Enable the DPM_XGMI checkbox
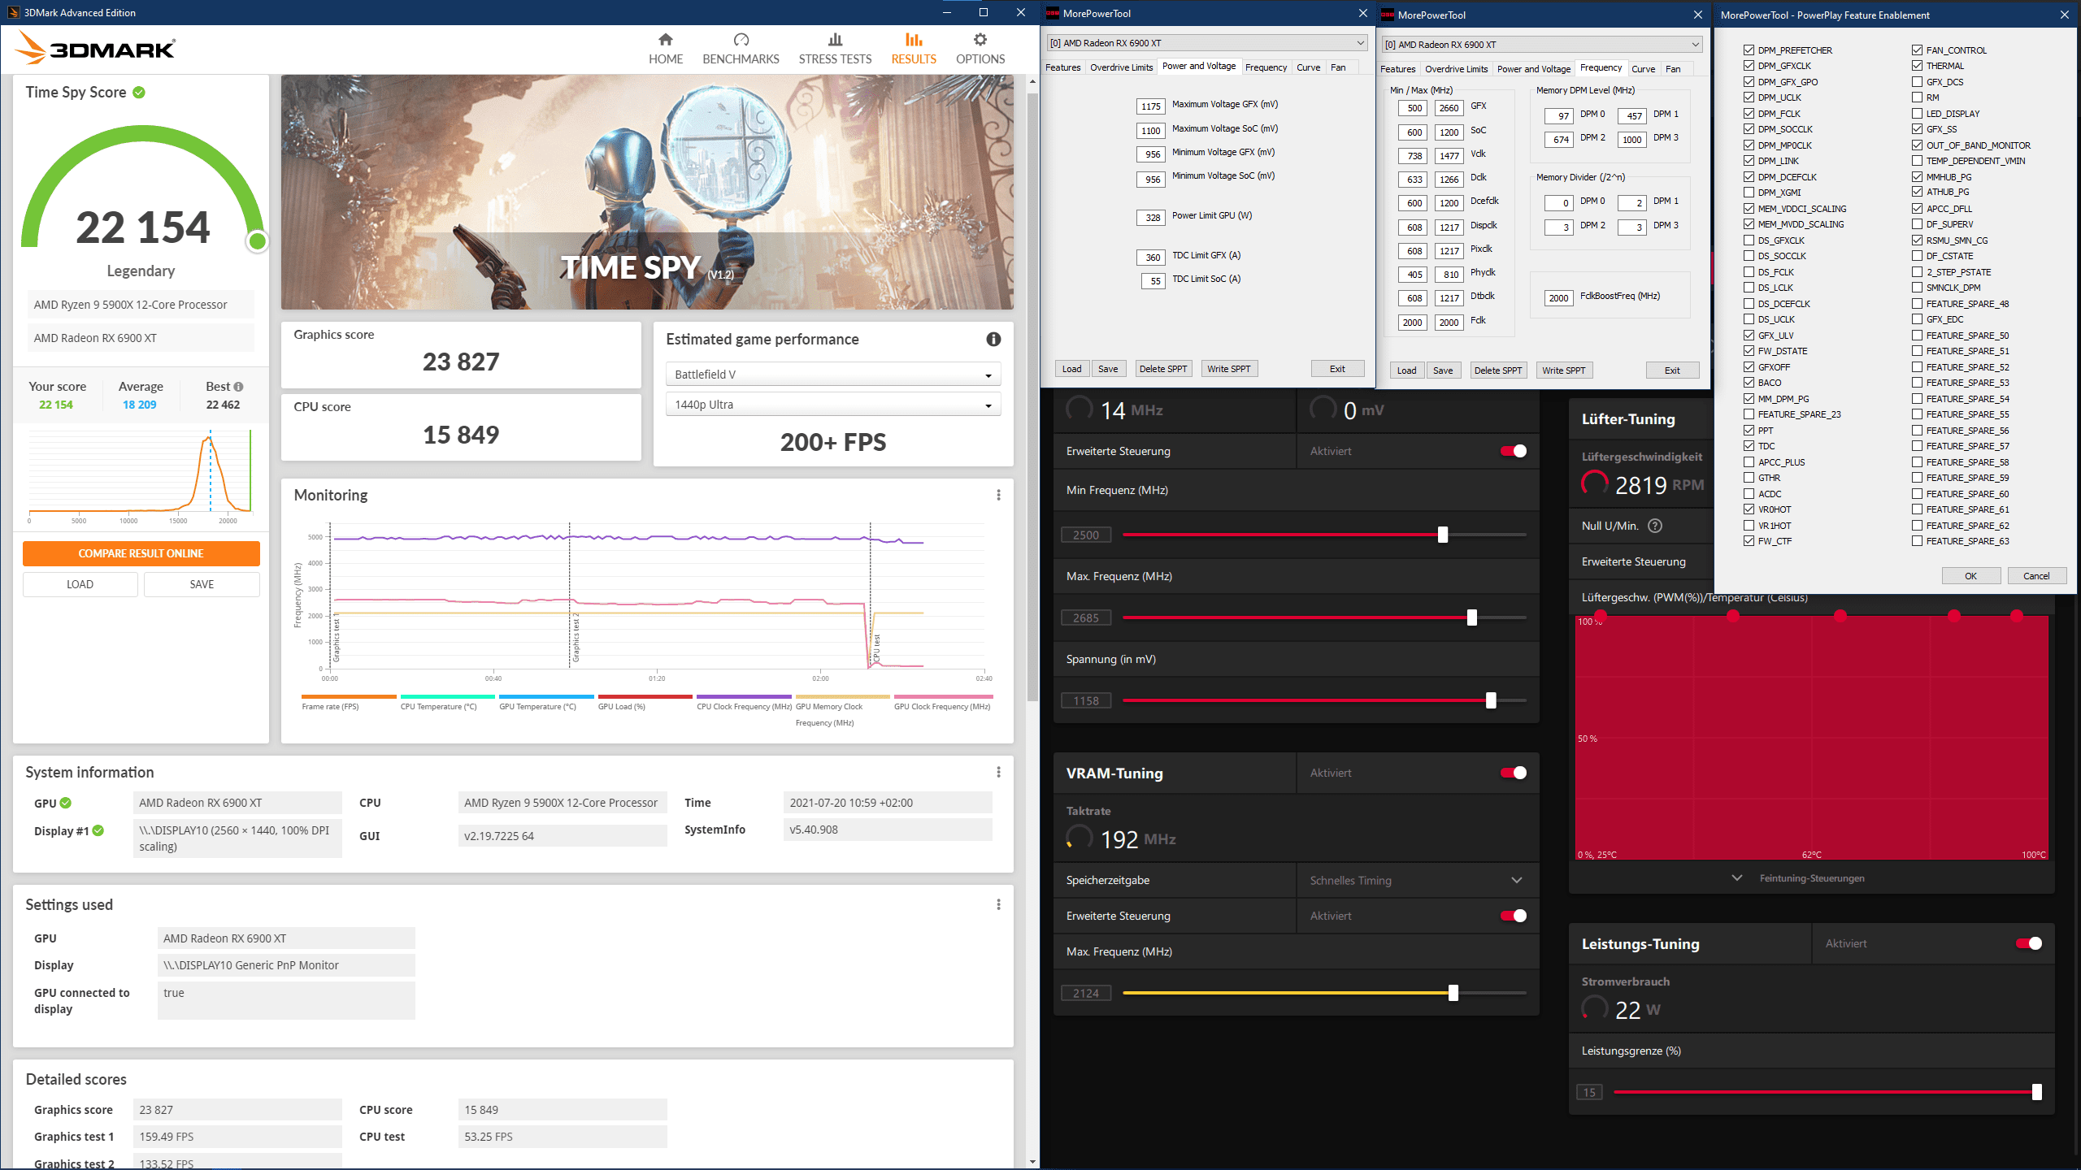This screenshot has width=2081, height=1170. 1749,193
